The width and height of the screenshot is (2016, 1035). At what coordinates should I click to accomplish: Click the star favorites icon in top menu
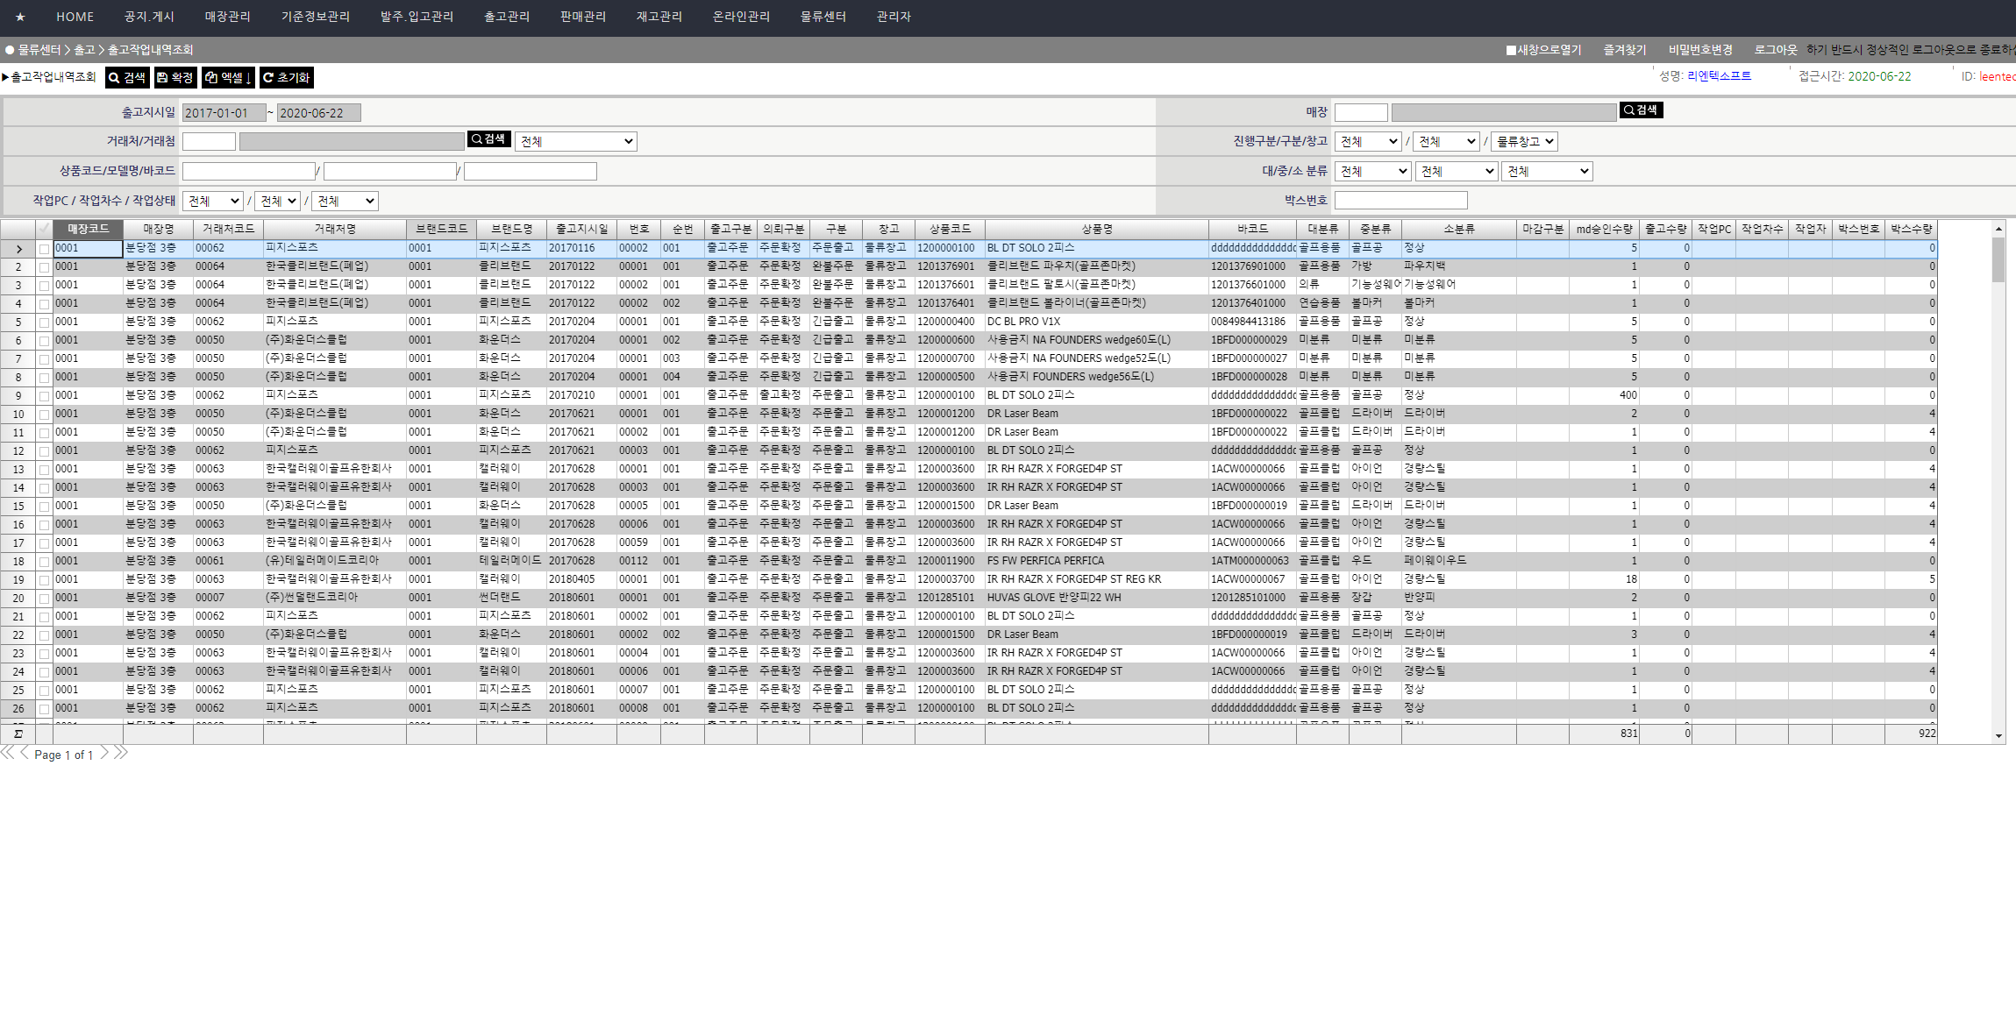[20, 17]
